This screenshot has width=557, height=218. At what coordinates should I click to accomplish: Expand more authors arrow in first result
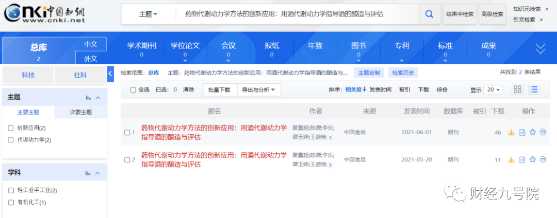point(331,137)
